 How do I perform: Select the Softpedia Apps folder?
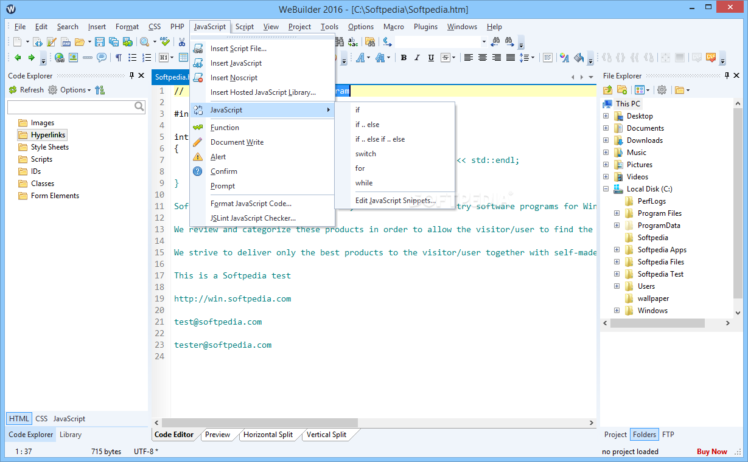(x=662, y=250)
